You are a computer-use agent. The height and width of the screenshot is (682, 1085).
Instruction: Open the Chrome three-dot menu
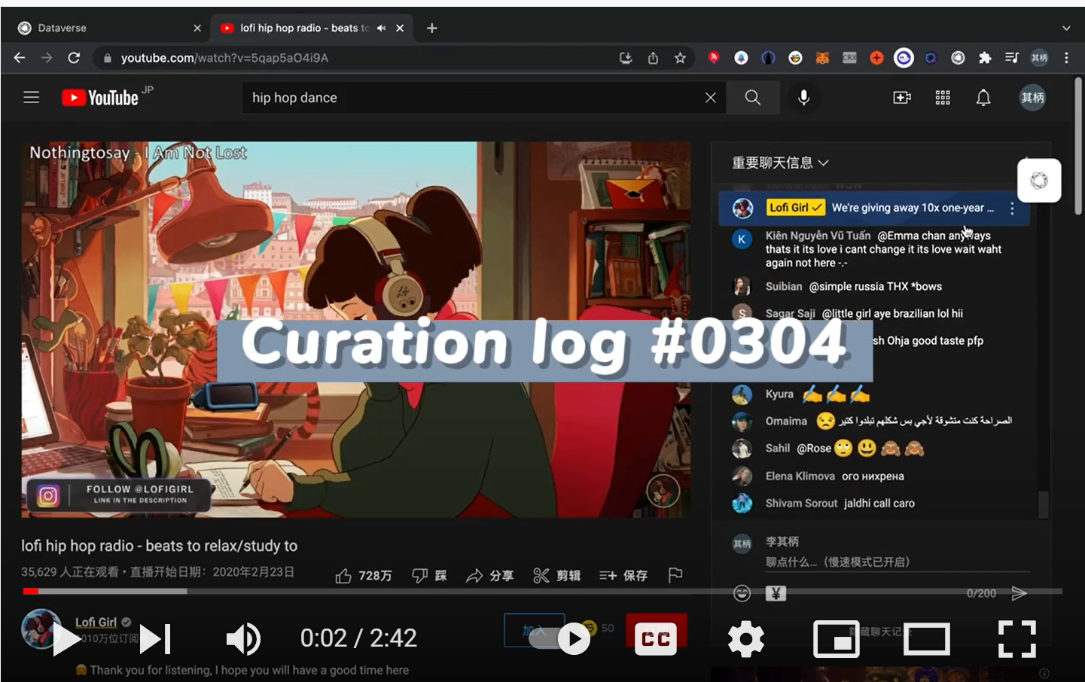click(1066, 58)
